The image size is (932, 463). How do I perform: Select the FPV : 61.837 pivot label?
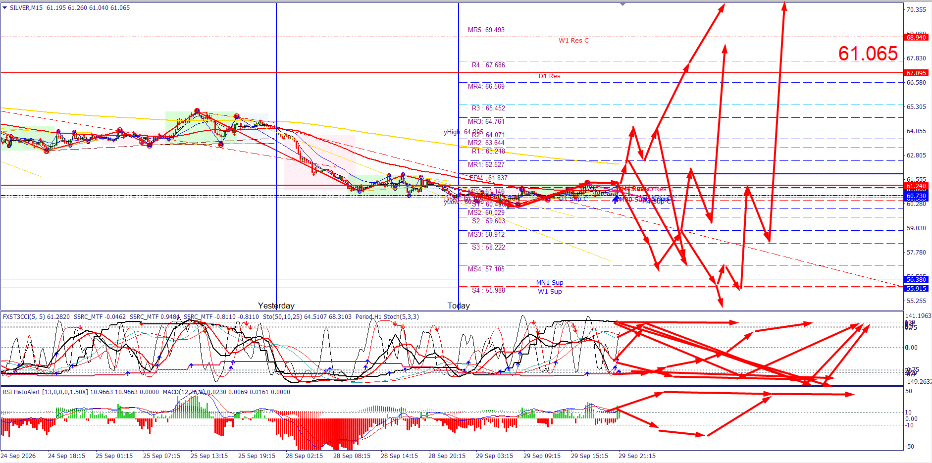coord(488,178)
